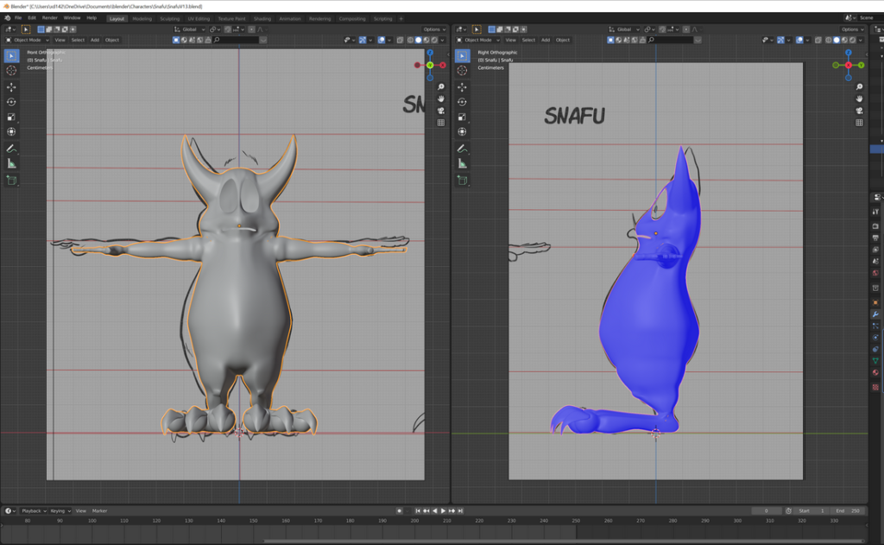The height and width of the screenshot is (545, 884).
Task: Expand the Options dropdown in left viewport
Action: pyautogui.click(x=433, y=29)
